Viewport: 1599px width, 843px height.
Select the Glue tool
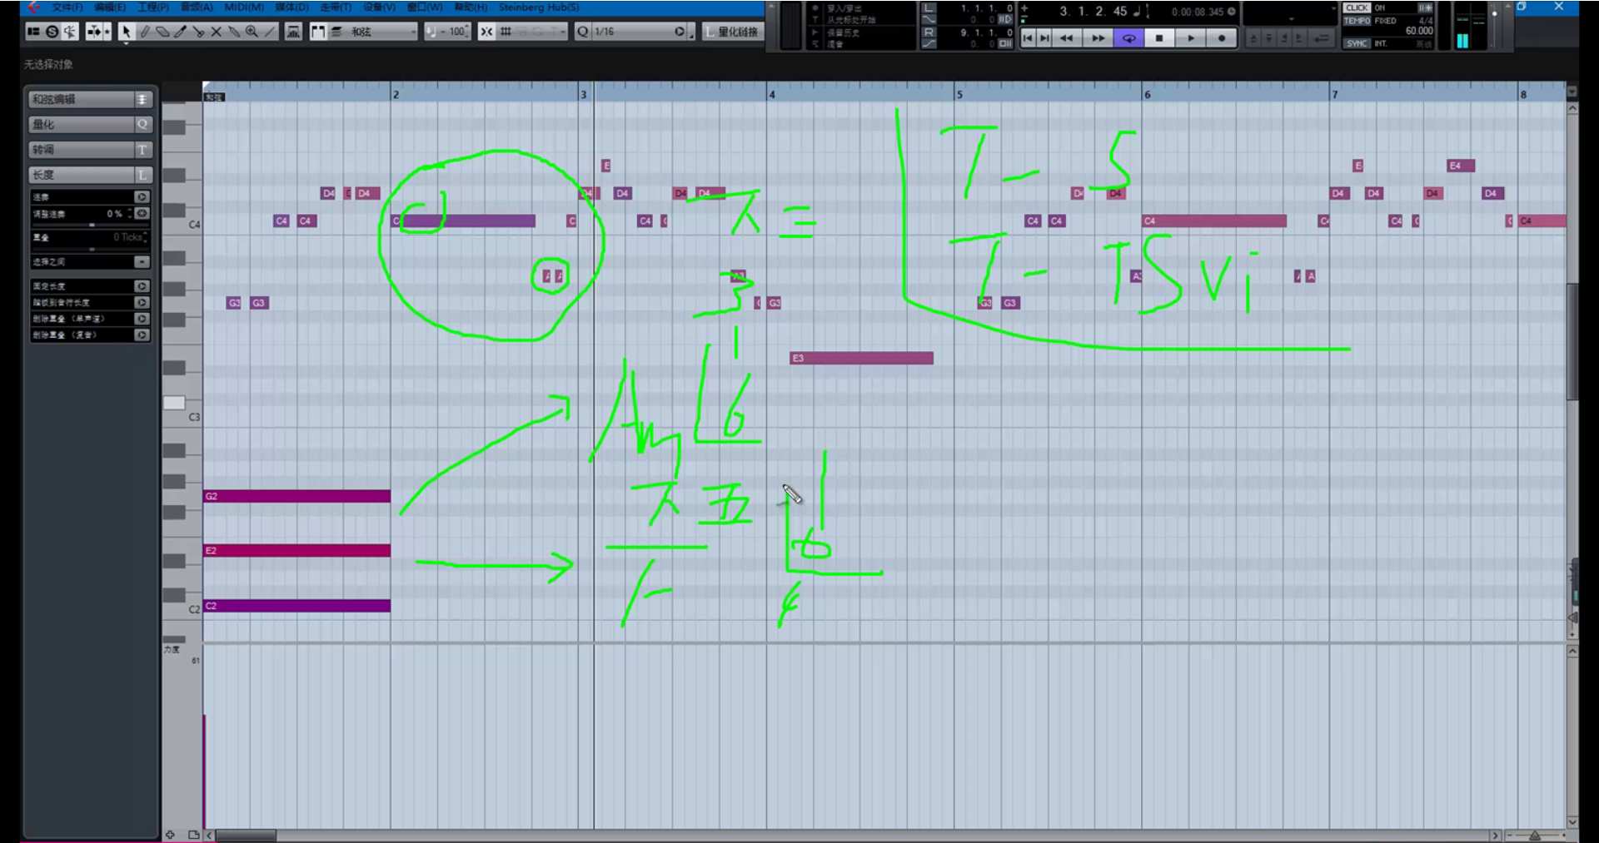[234, 32]
